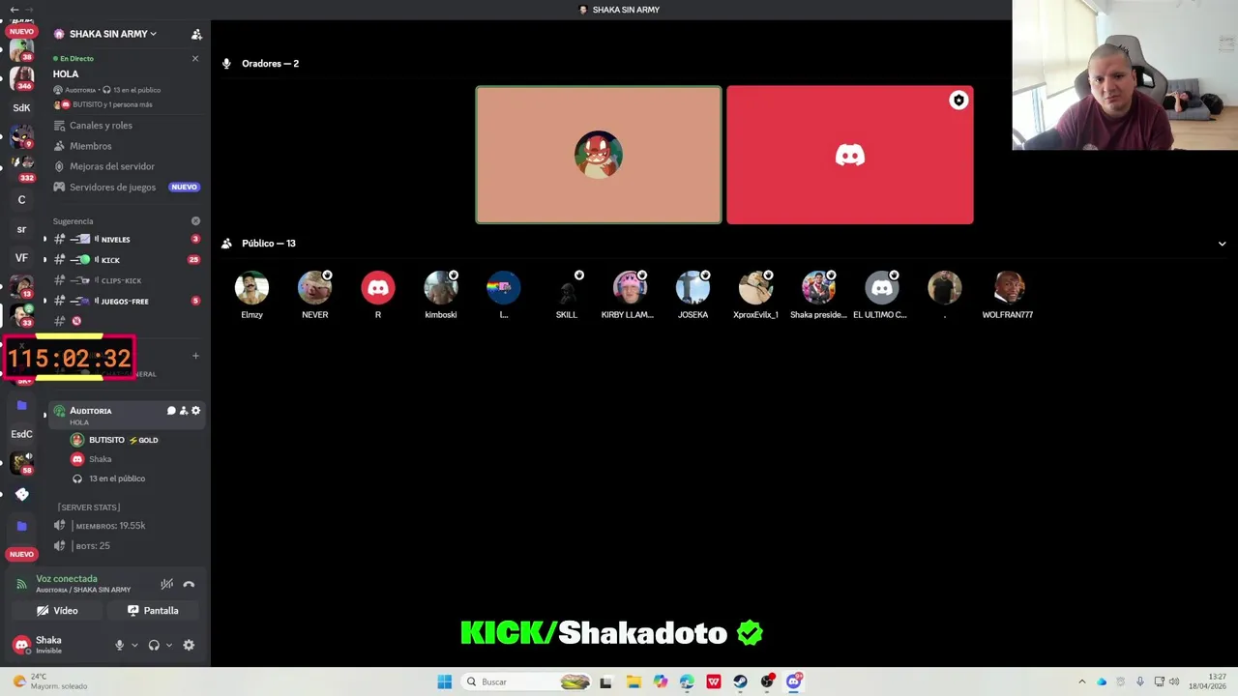
Task: Open File Explorer from the taskbar
Action: click(634, 681)
